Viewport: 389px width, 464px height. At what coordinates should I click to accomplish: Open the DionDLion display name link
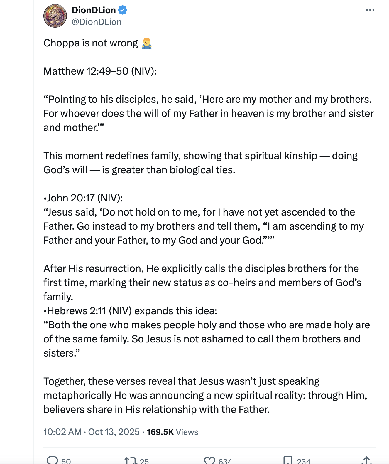(94, 10)
